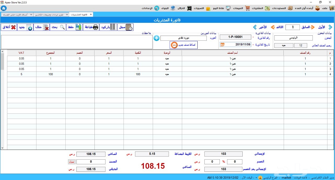Click the Pay (سداد) button
Viewport: 335px width, 180px height.
pyautogui.click(x=72, y=162)
